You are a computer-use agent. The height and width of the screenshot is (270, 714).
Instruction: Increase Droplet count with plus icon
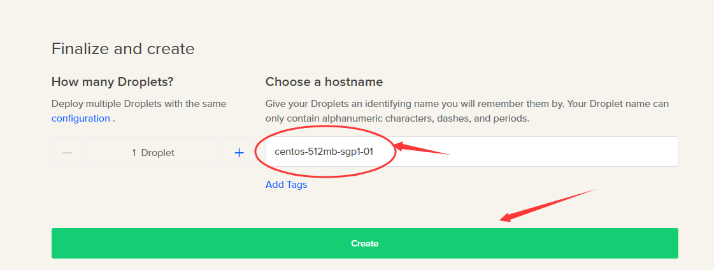239,153
